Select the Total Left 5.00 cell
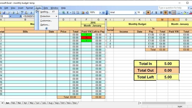This screenshot has height=108, width=192. tap(168, 77)
